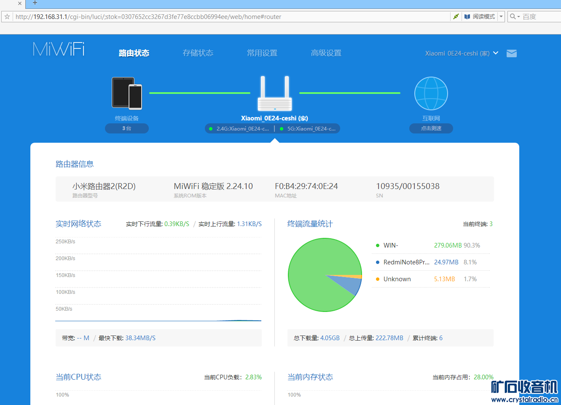561x405 pixels.
Task: Open the reading mode dropdown arrow
Action: pos(501,17)
